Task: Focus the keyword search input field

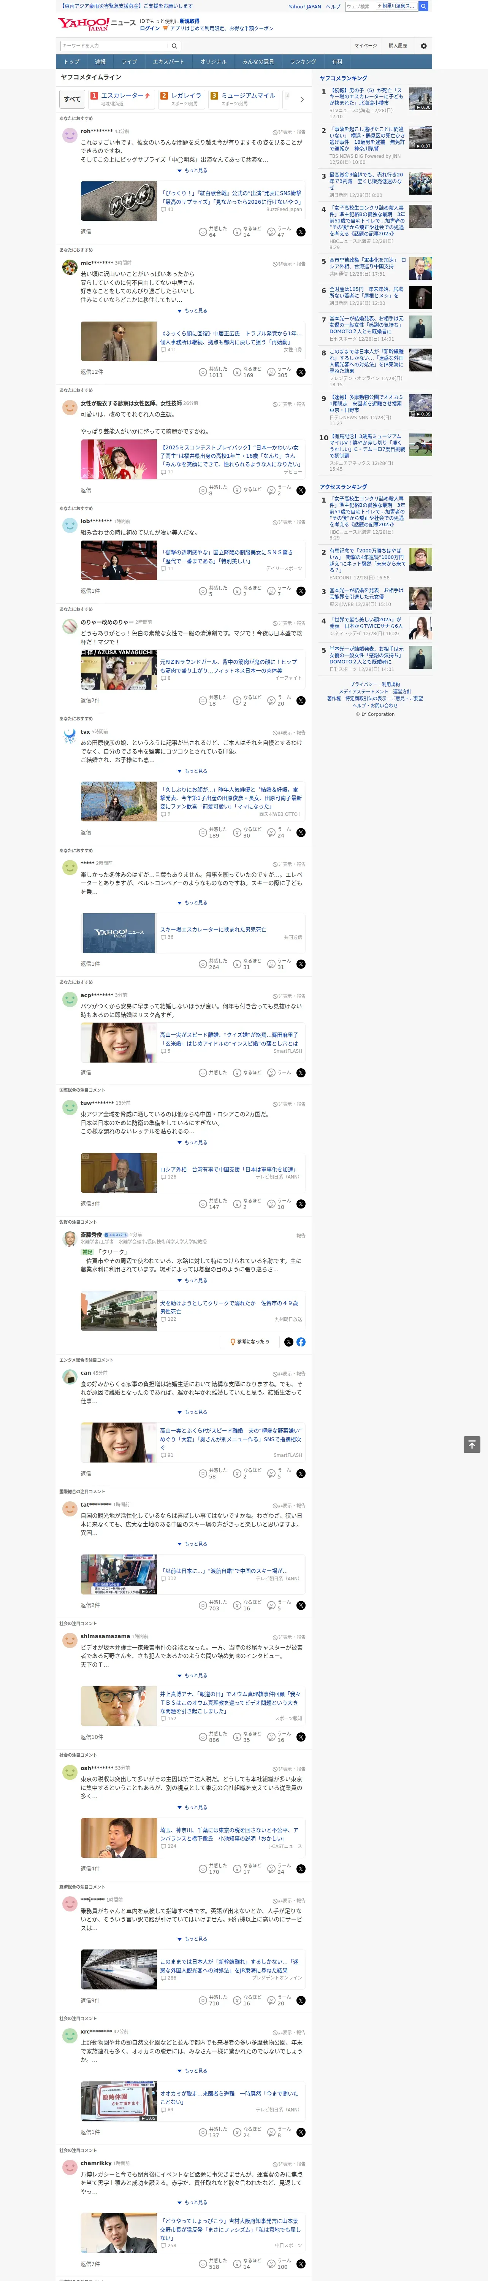Action: [x=114, y=46]
